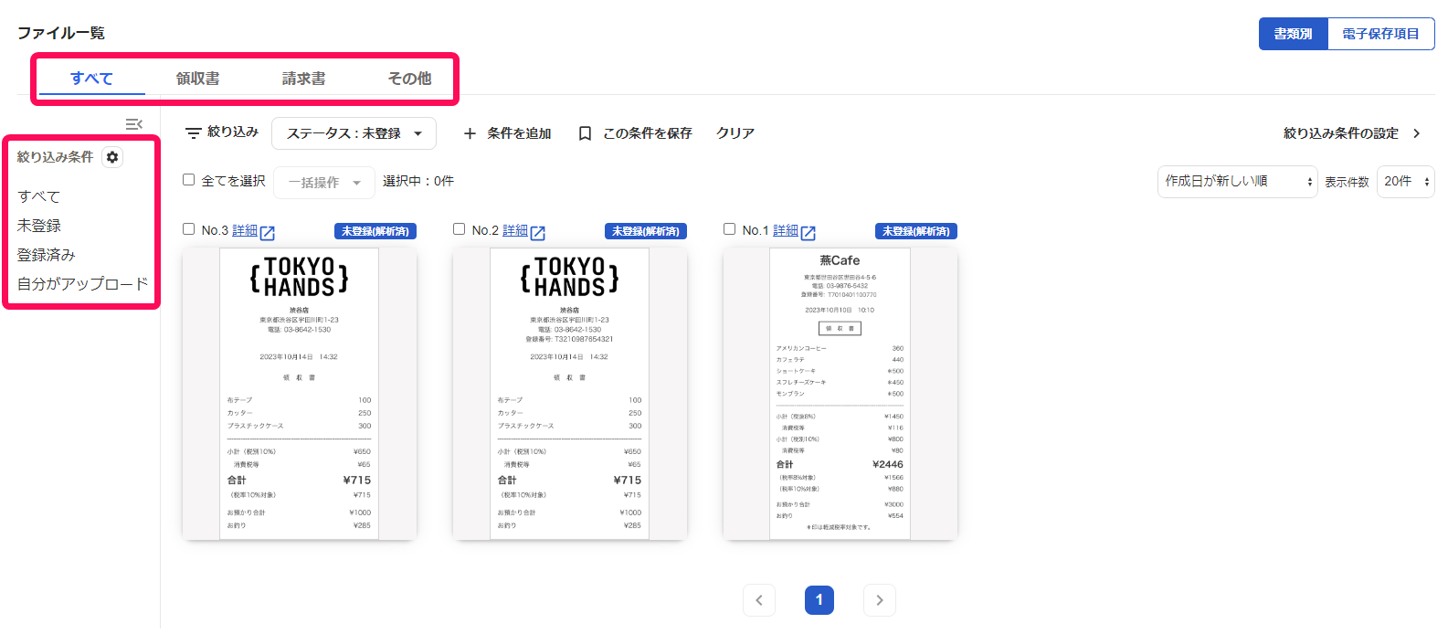The height and width of the screenshot is (634, 1448).
Task: Click No.2 未登録(解析済) status badge
Action: (646, 231)
